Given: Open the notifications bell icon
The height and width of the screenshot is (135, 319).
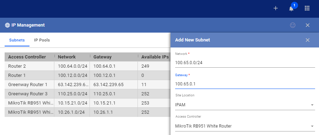Looking at the screenshot, I should [291, 9].
